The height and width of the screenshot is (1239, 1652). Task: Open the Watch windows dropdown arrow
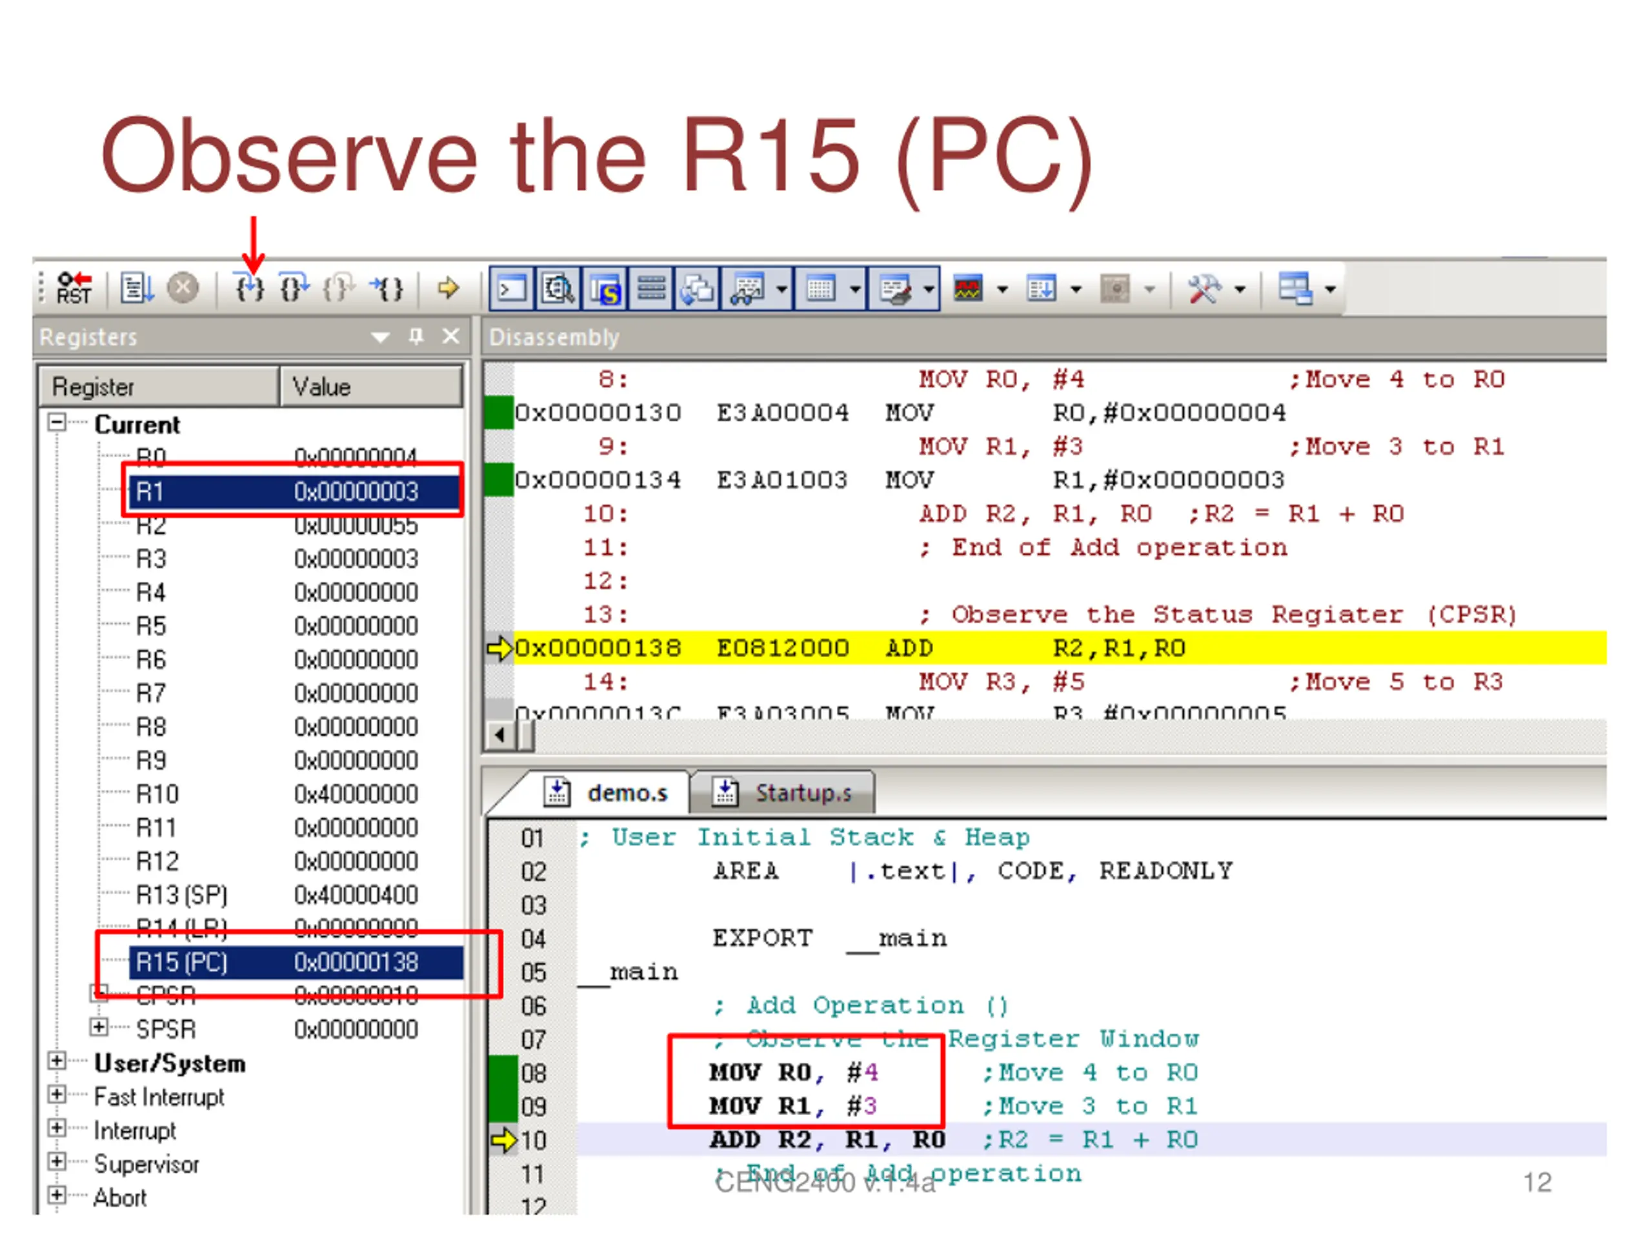click(x=781, y=288)
